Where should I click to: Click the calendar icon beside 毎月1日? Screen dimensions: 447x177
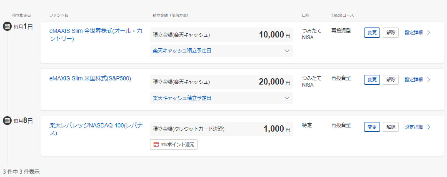[x=7, y=27]
